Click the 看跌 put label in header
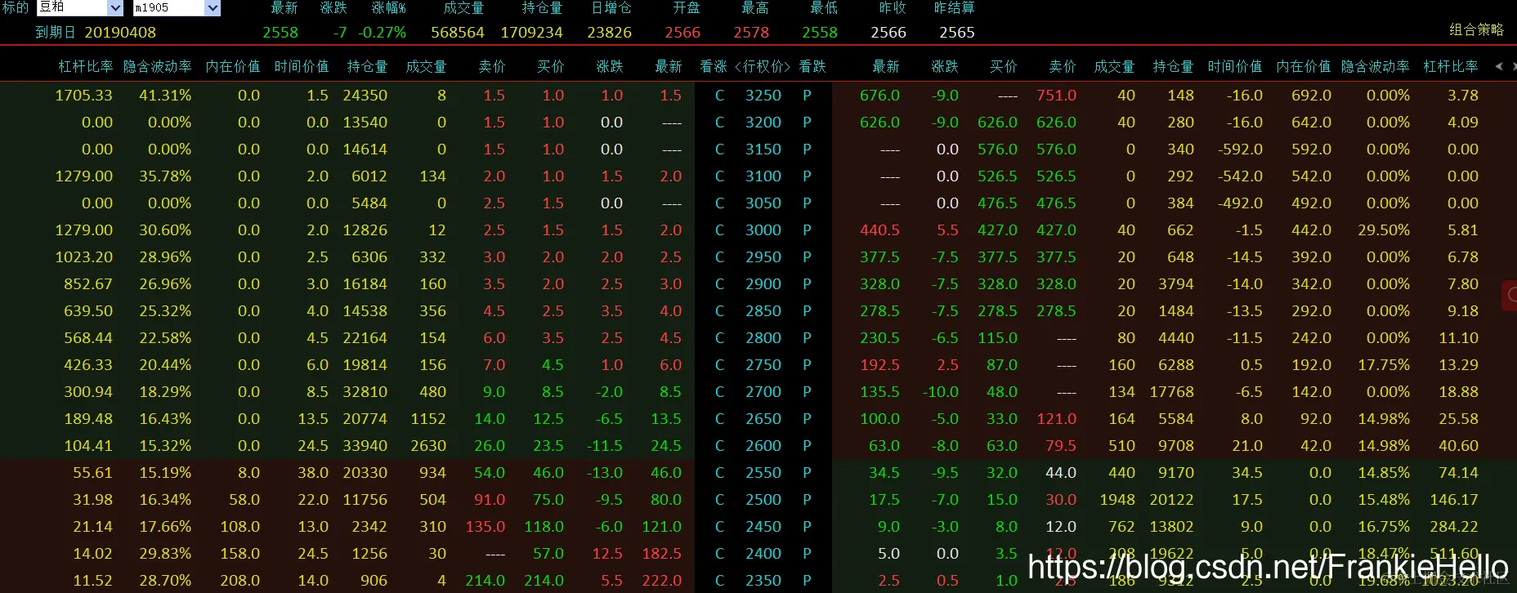 (x=812, y=66)
